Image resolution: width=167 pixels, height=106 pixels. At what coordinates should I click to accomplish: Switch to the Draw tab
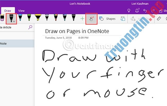[8, 11]
